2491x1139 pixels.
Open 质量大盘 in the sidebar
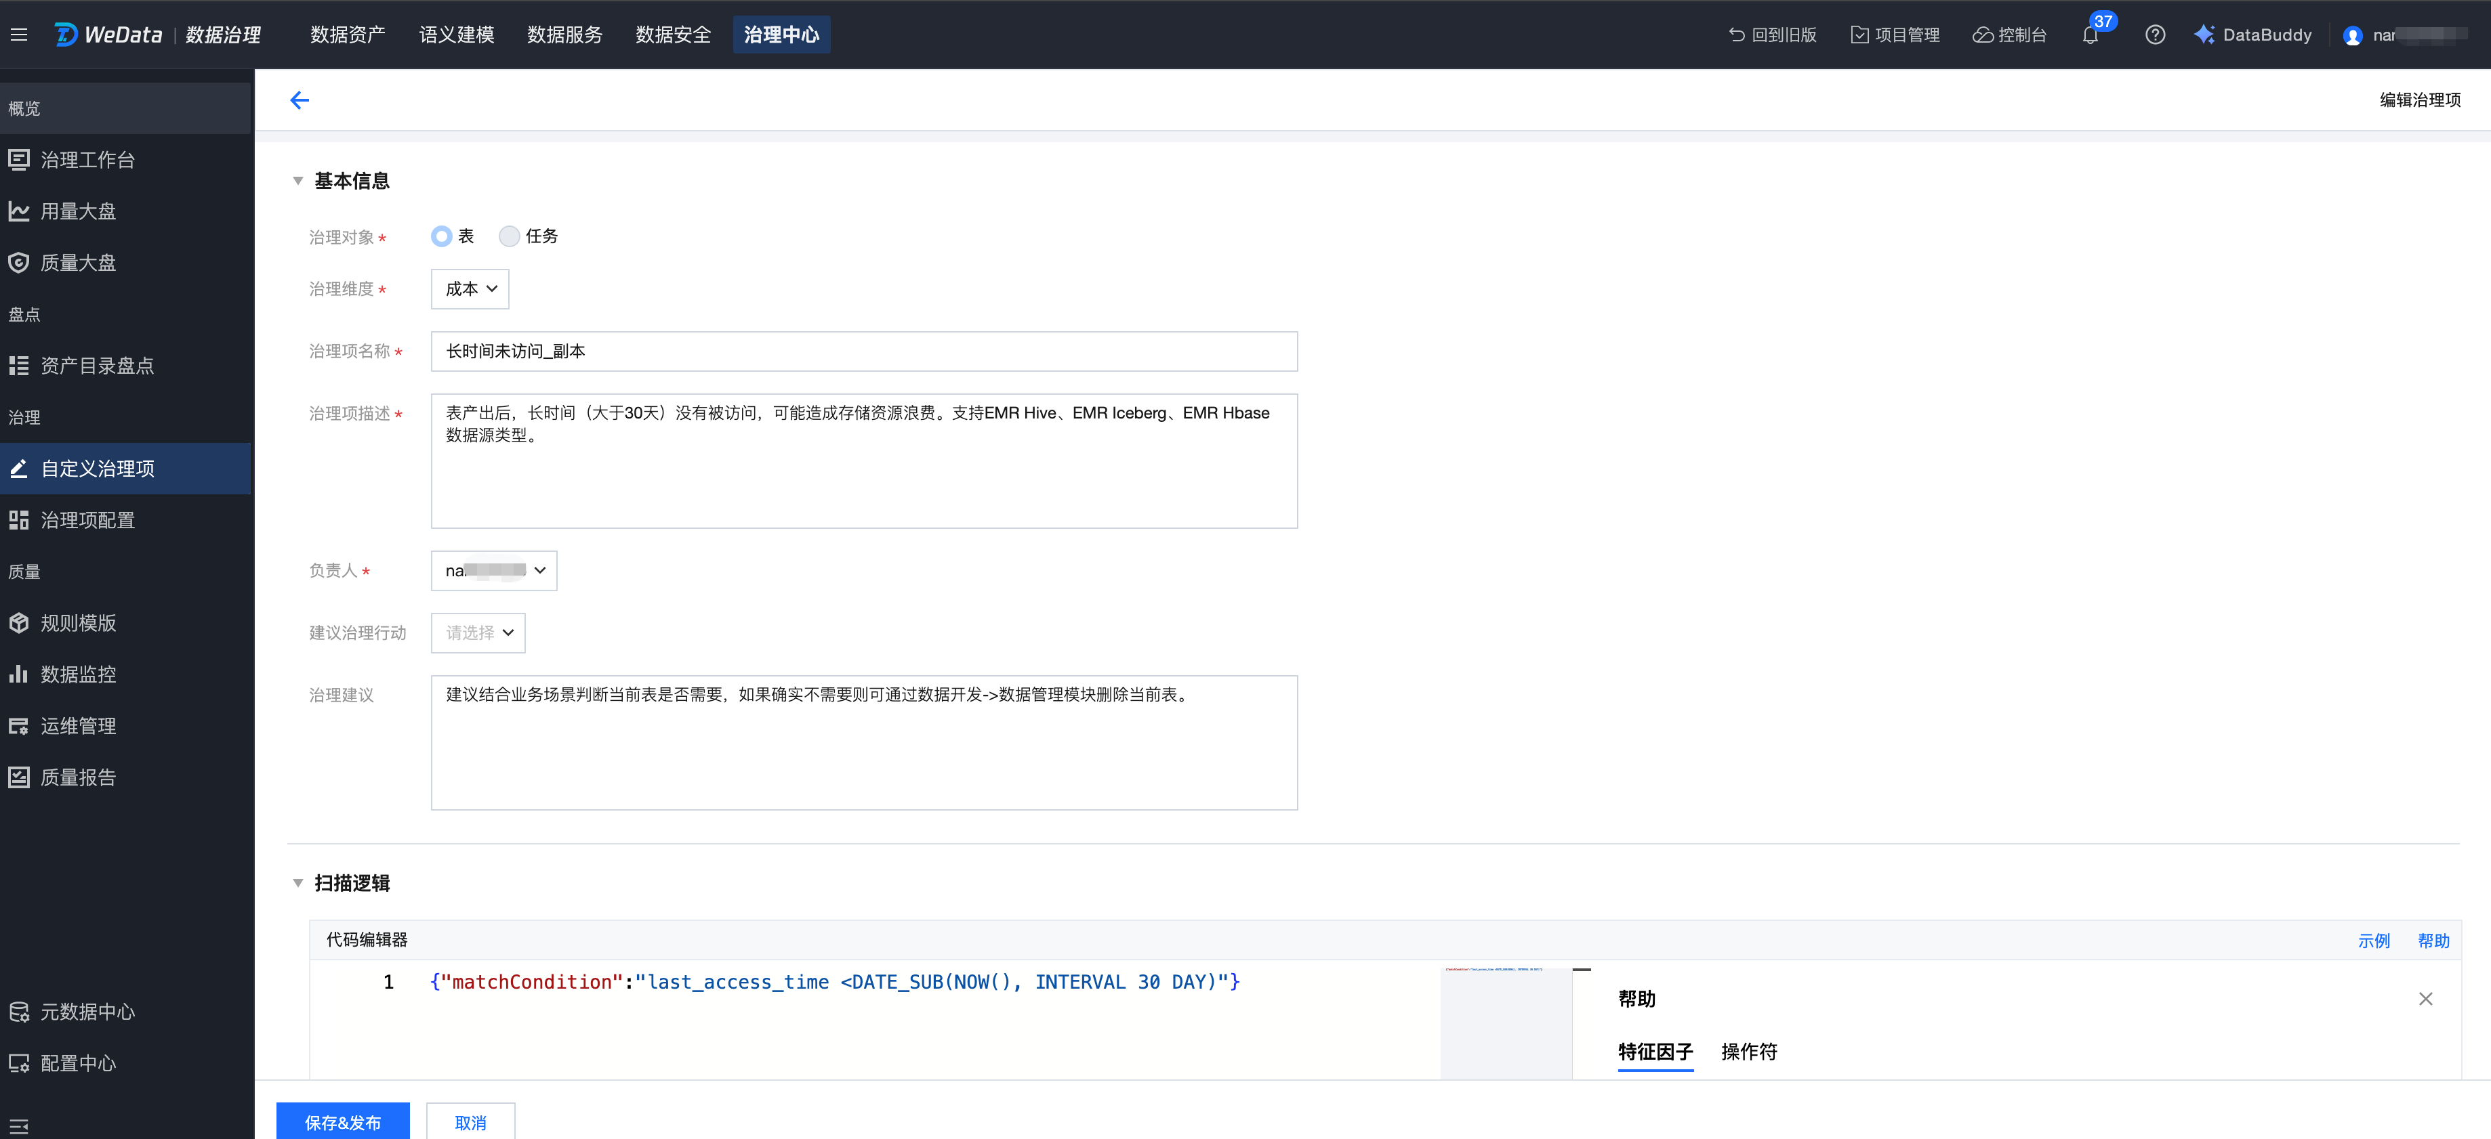point(77,262)
